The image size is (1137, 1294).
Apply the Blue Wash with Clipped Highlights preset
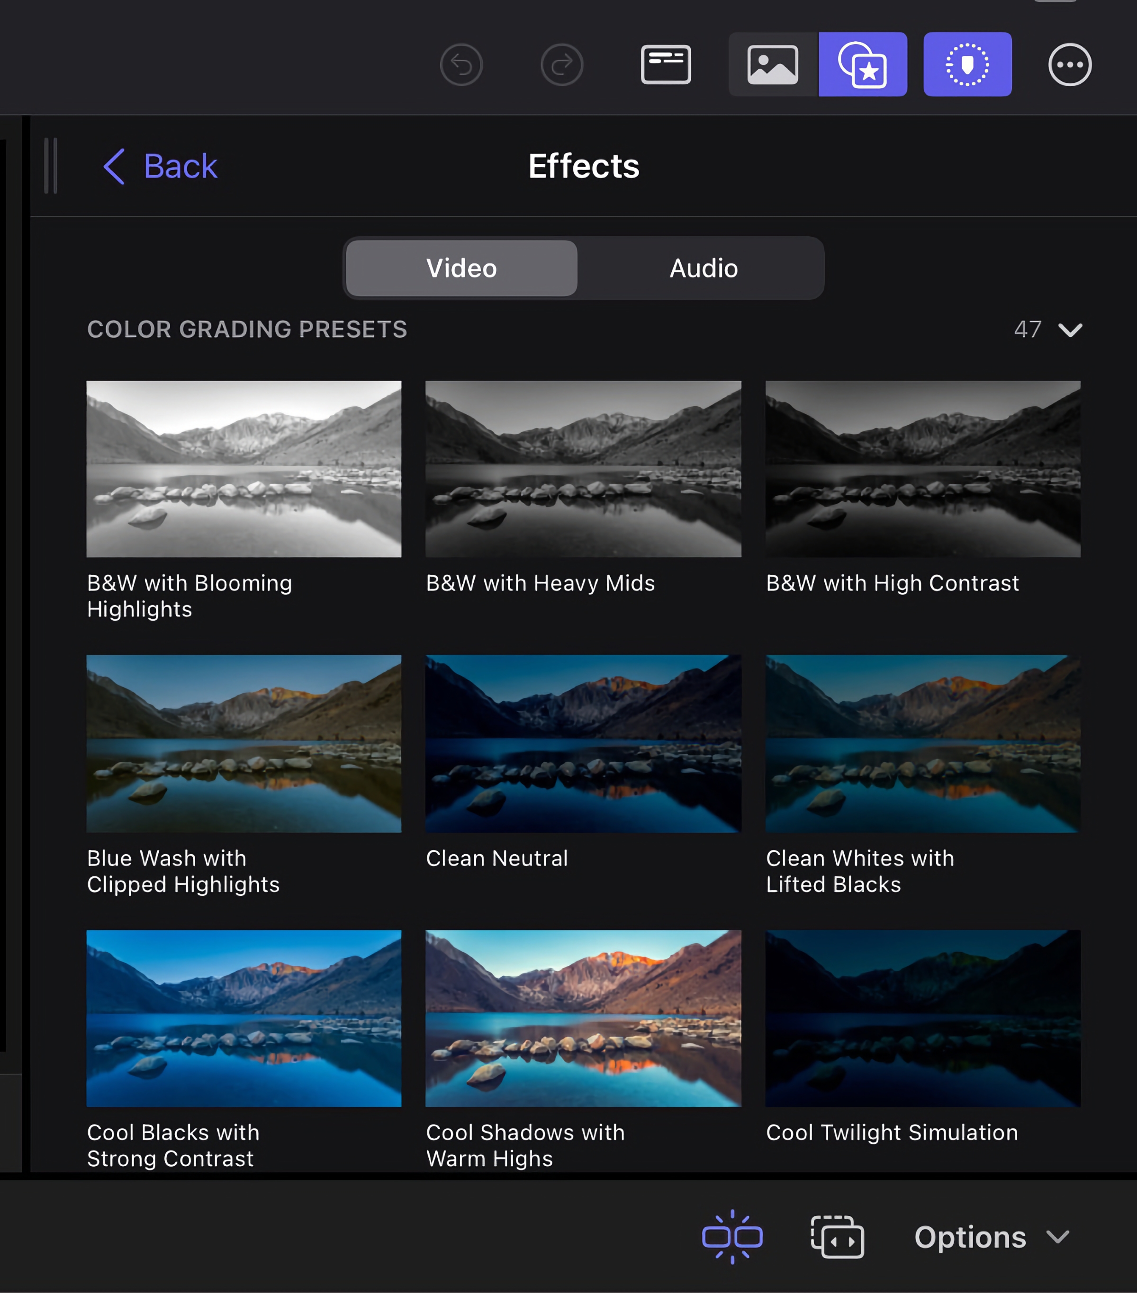click(244, 743)
